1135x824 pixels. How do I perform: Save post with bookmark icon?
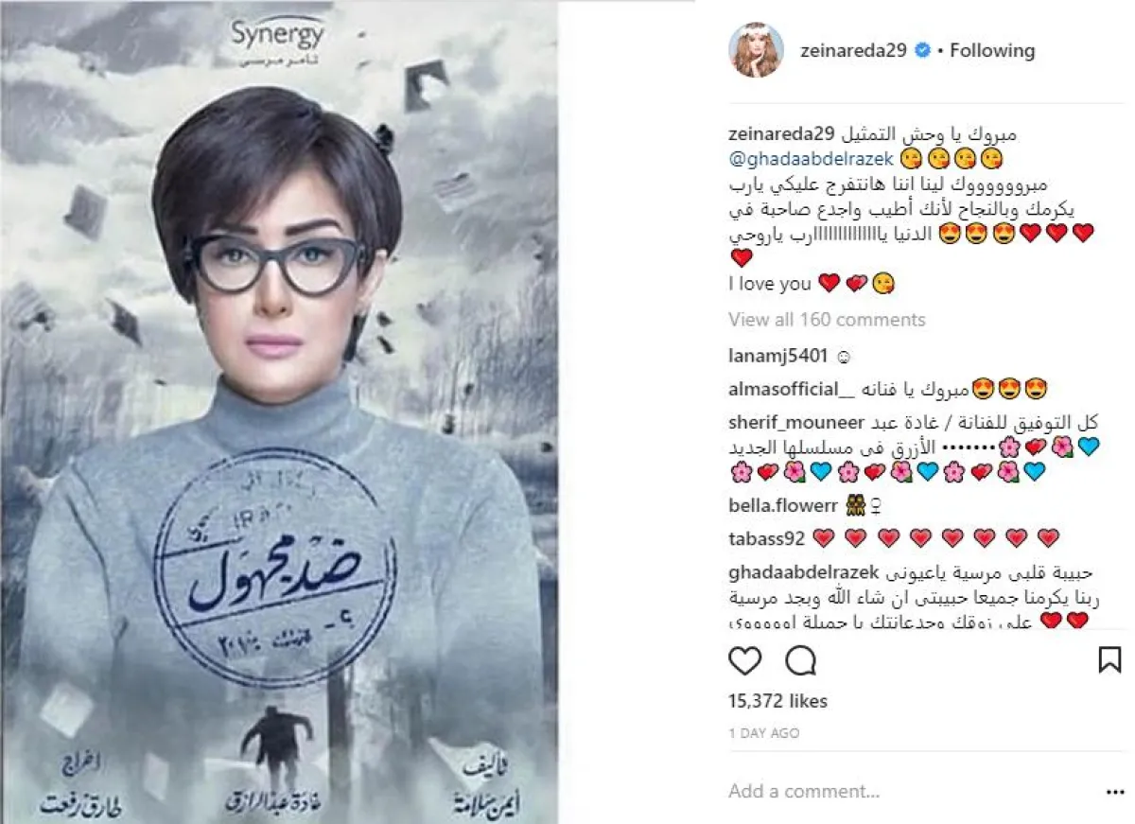pos(1110,659)
